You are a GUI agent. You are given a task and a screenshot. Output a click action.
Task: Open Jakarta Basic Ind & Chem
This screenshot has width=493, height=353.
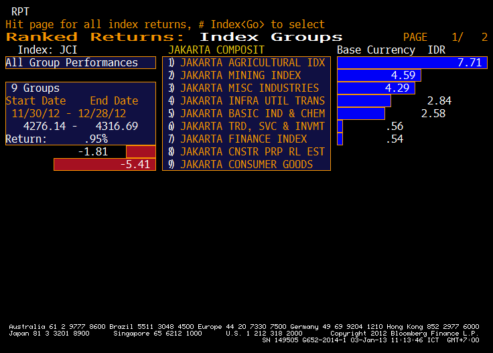click(x=252, y=114)
